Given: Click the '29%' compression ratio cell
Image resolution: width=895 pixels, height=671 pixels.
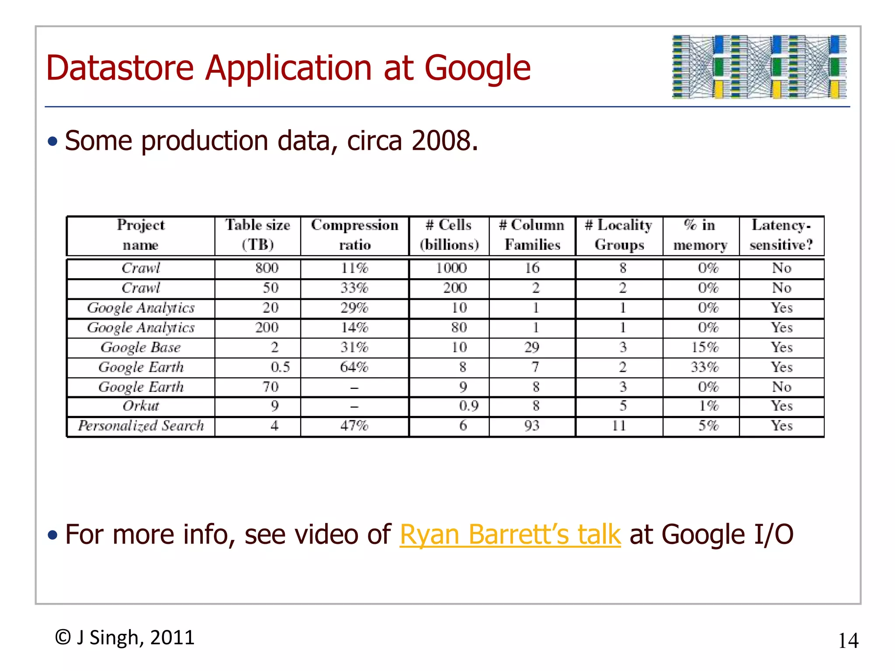Looking at the screenshot, I should (354, 308).
